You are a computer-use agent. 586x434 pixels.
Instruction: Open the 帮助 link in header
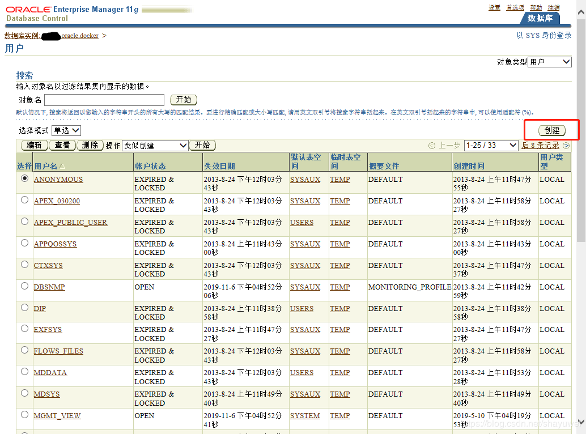click(x=536, y=7)
